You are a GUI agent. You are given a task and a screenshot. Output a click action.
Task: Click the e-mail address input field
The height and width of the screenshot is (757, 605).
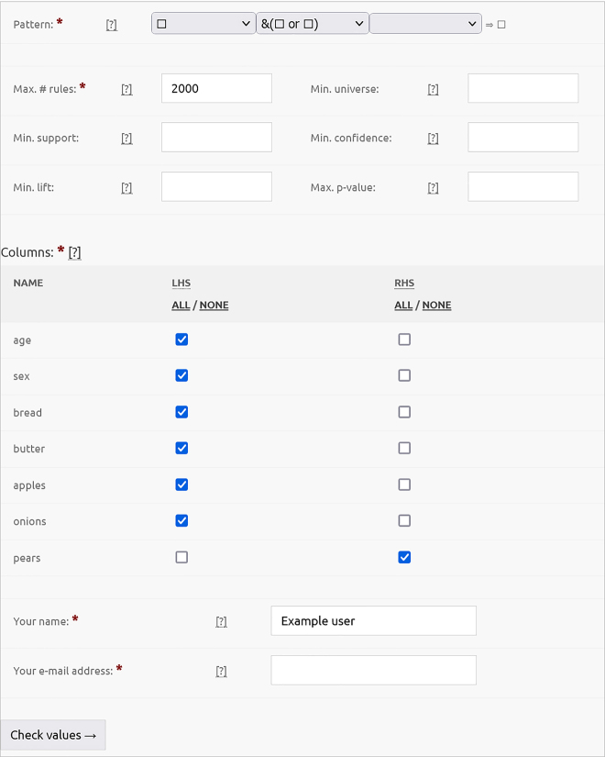[x=373, y=670]
